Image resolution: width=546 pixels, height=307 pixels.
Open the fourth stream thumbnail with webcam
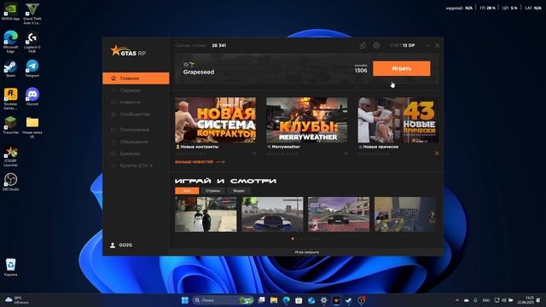point(405,214)
